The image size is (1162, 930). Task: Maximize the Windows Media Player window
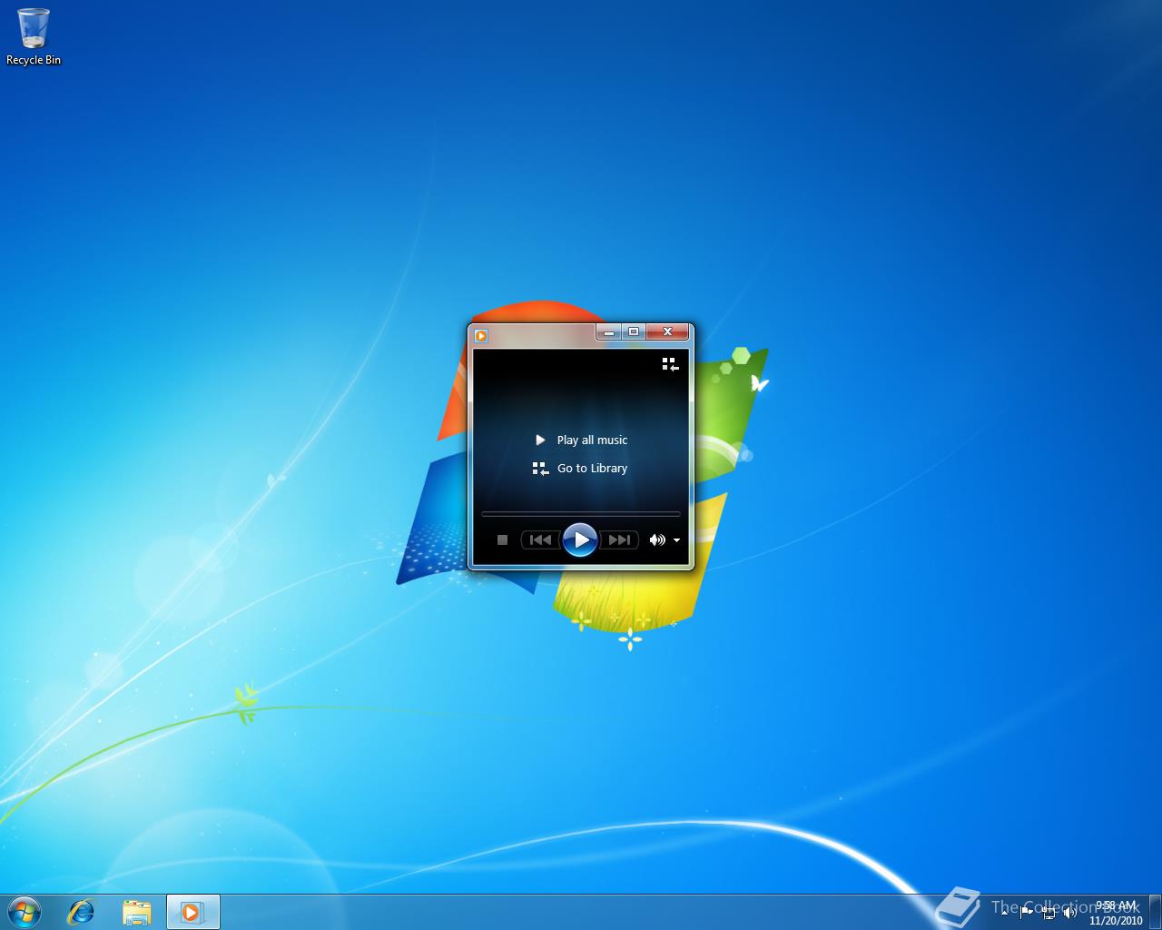coord(634,332)
